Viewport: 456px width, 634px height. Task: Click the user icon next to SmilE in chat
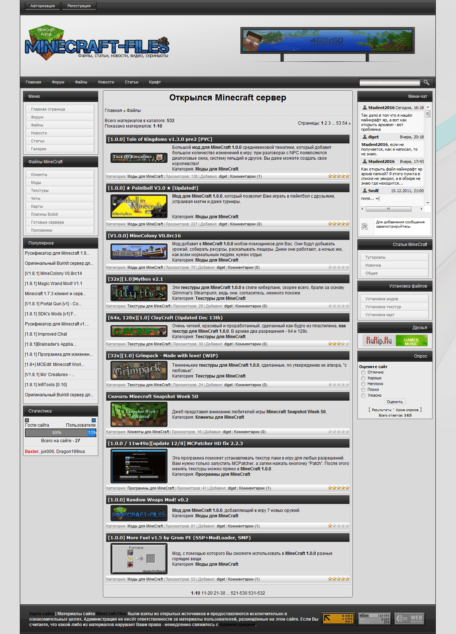365,190
